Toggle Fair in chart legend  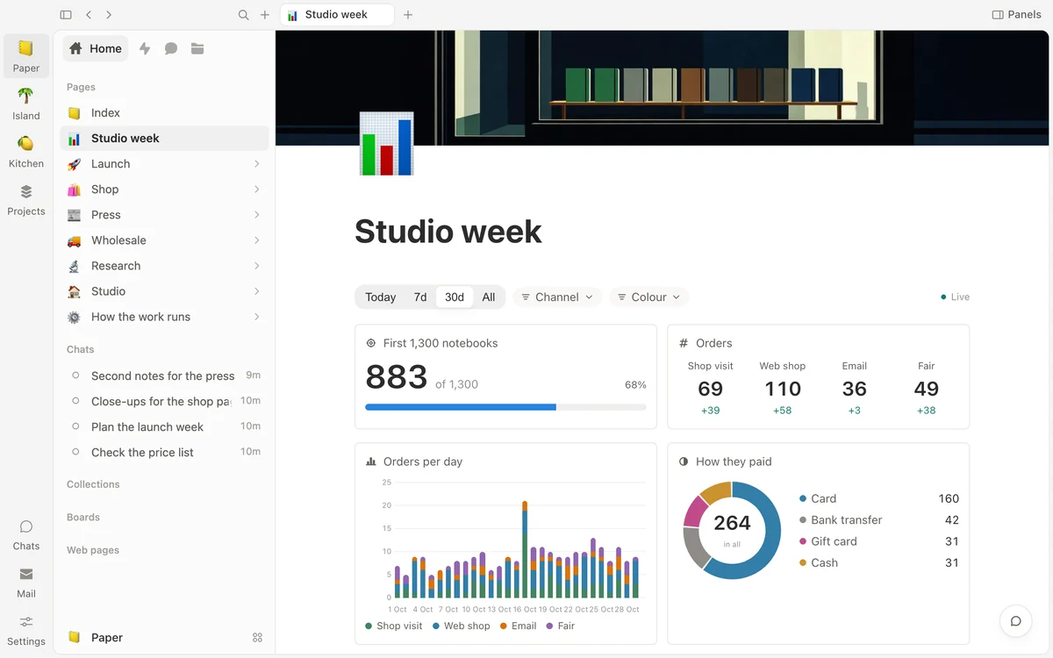coord(560,626)
